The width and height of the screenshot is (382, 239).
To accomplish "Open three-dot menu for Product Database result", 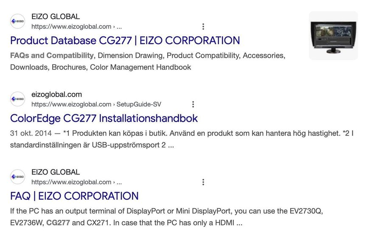I will click(203, 27).
